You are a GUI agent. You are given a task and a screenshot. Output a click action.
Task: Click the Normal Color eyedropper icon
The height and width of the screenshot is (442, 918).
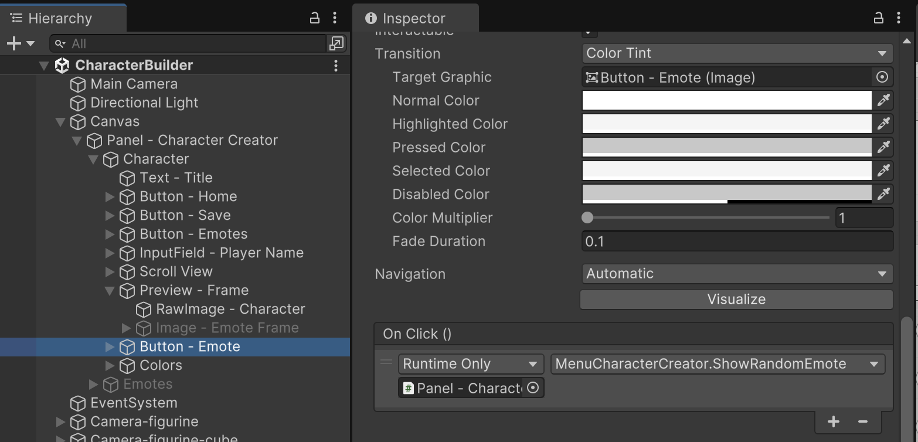[x=883, y=101]
